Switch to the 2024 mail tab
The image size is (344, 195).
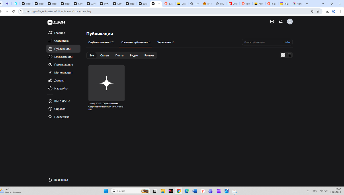[233, 4]
